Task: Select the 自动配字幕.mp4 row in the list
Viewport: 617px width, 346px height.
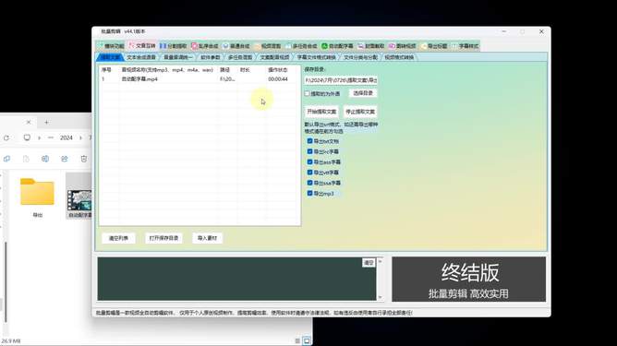Action: pos(200,79)
